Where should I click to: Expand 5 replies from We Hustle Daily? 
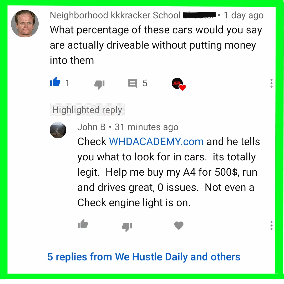click(x=144, y=257)
